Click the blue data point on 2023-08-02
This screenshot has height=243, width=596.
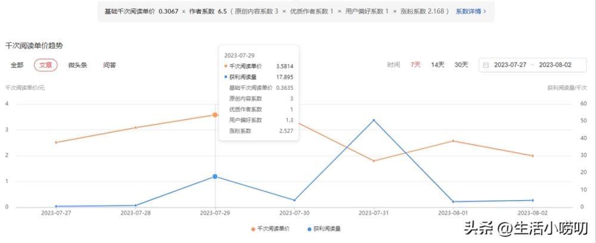[x=532, y=200]
